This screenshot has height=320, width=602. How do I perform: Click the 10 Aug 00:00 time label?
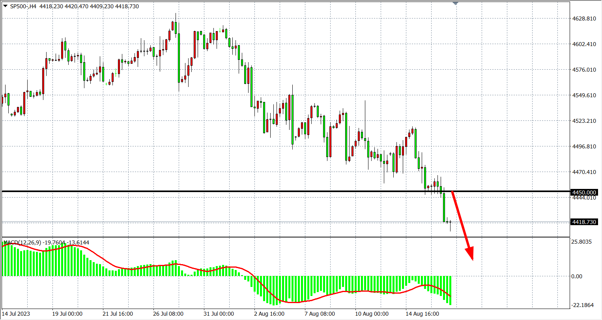(x=372, y=314)
